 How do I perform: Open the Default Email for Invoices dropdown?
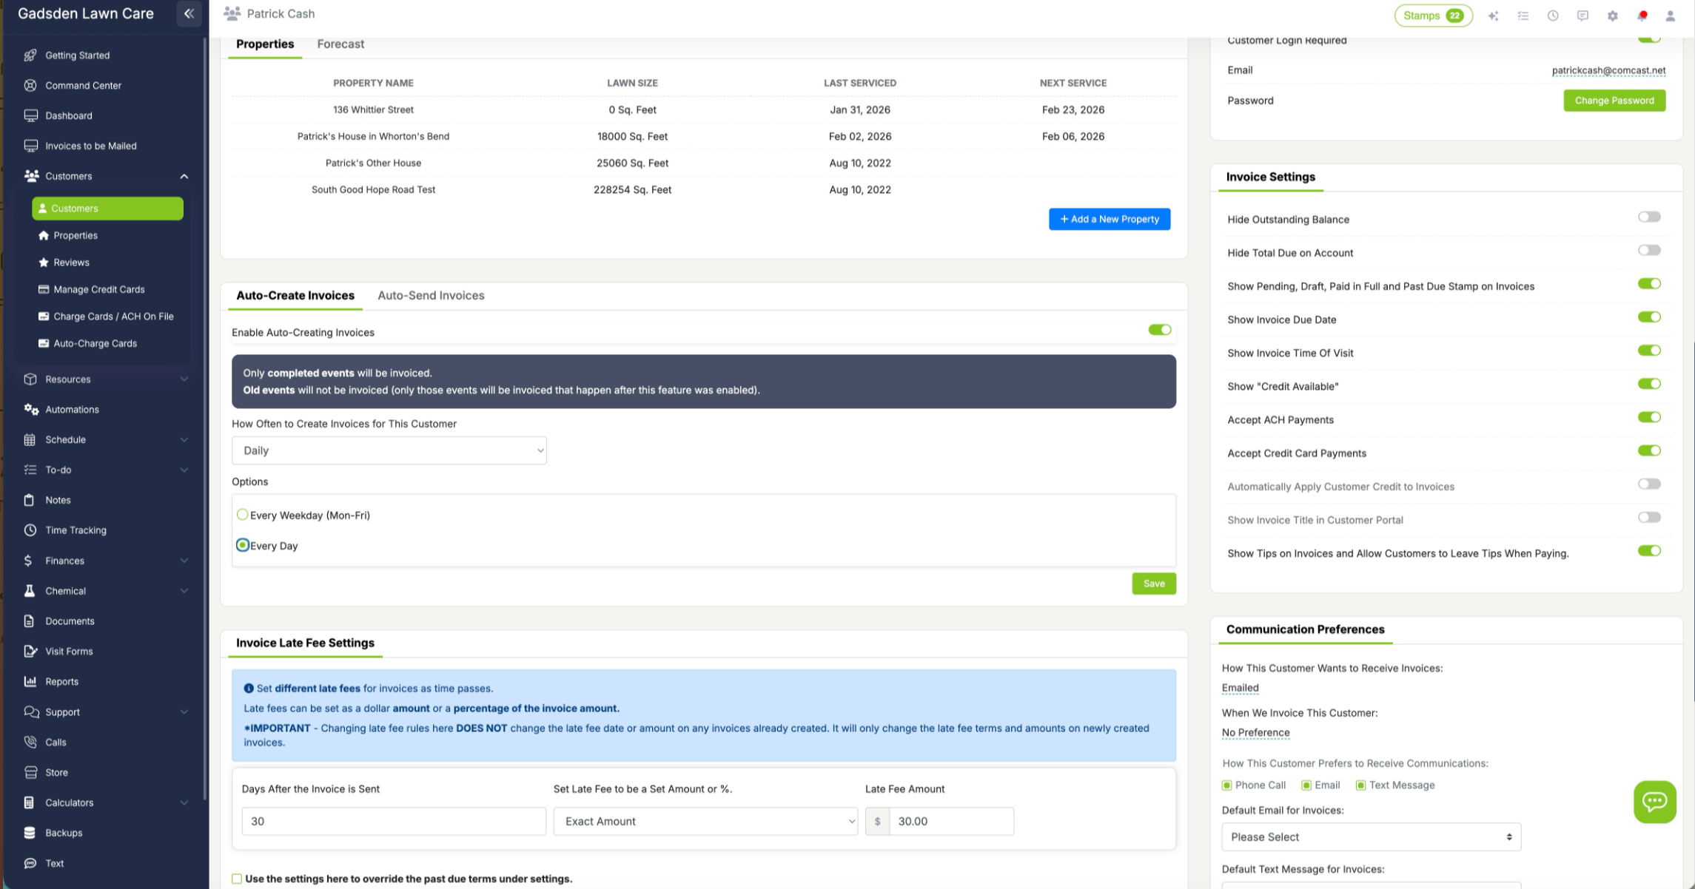tap(1370, 836)
